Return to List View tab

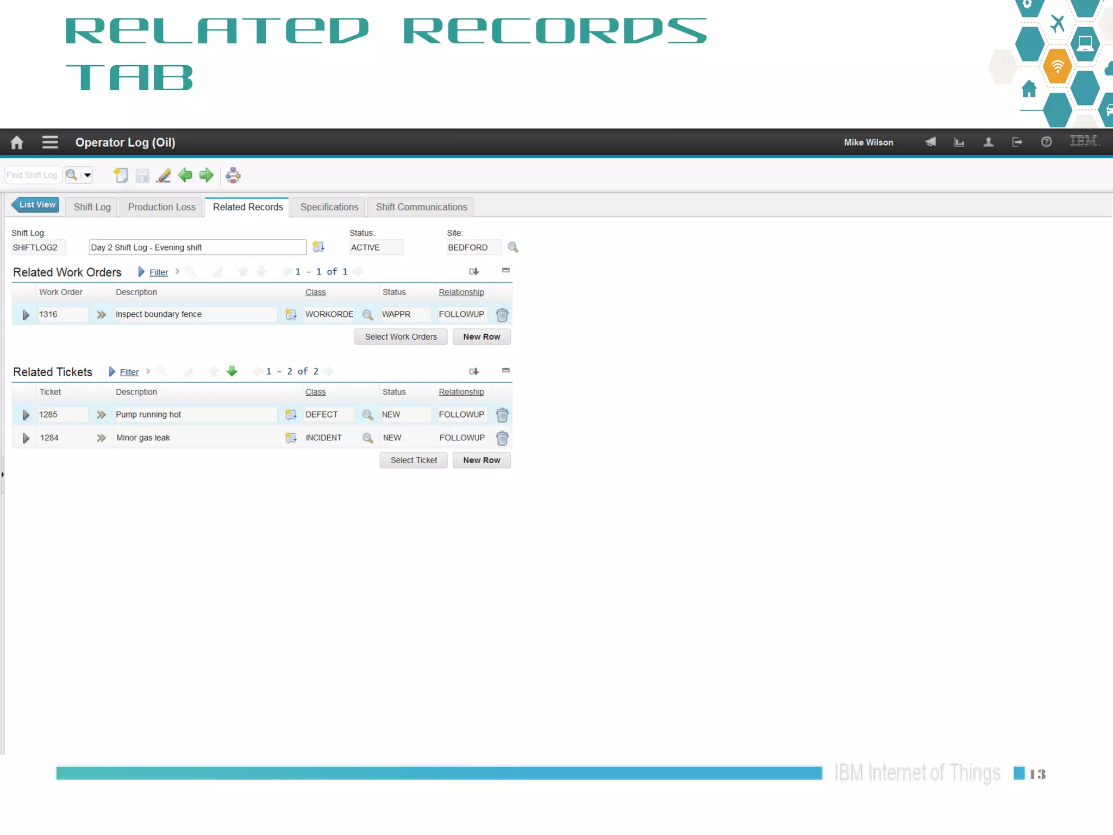pos(36,205)
